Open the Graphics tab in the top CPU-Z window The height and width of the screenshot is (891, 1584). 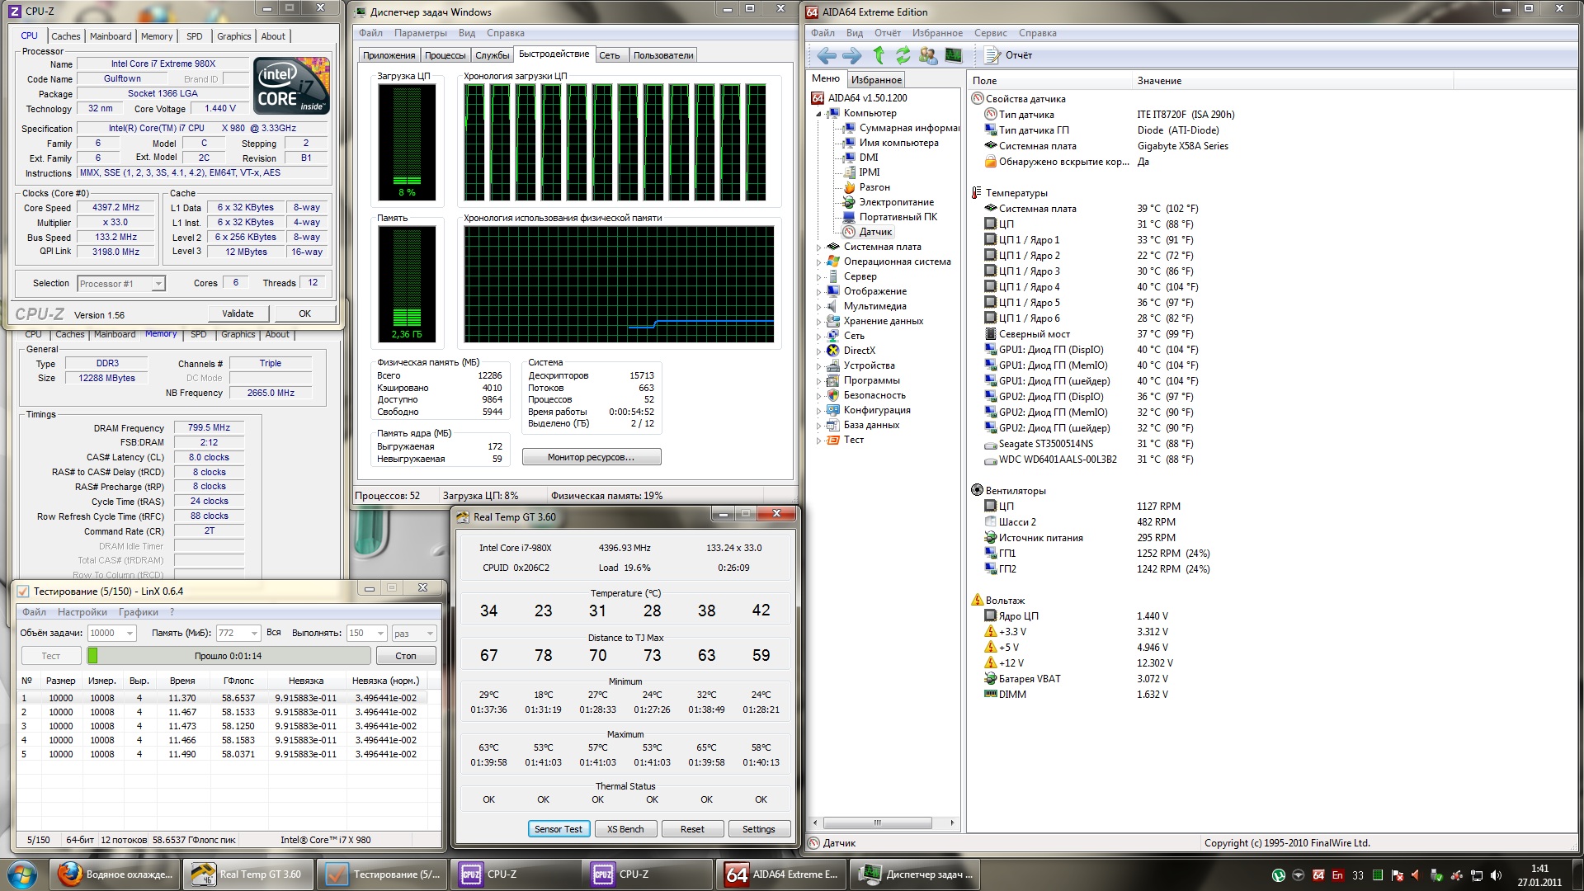(233, 36)
